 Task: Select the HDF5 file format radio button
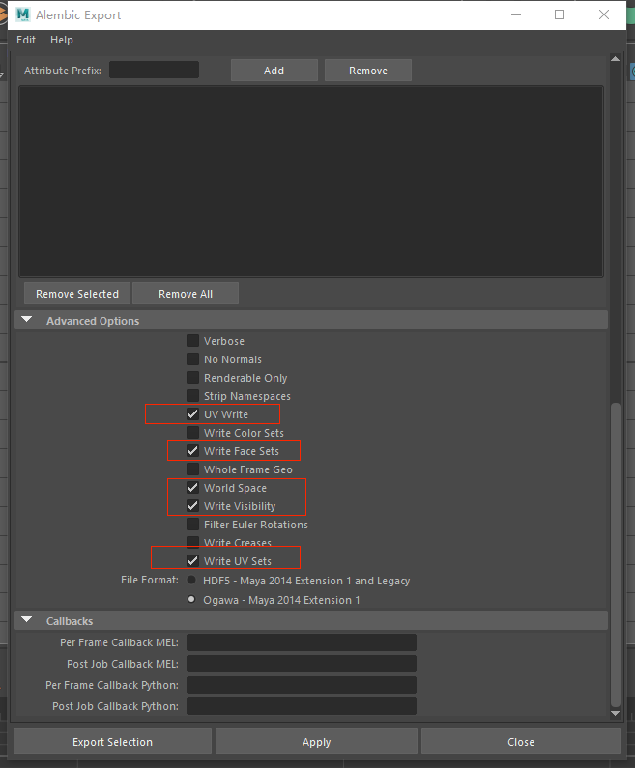191,580
